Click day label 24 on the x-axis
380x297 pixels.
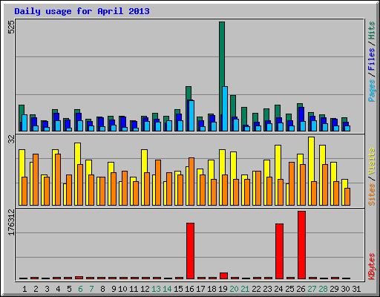(x=278, y=289)
